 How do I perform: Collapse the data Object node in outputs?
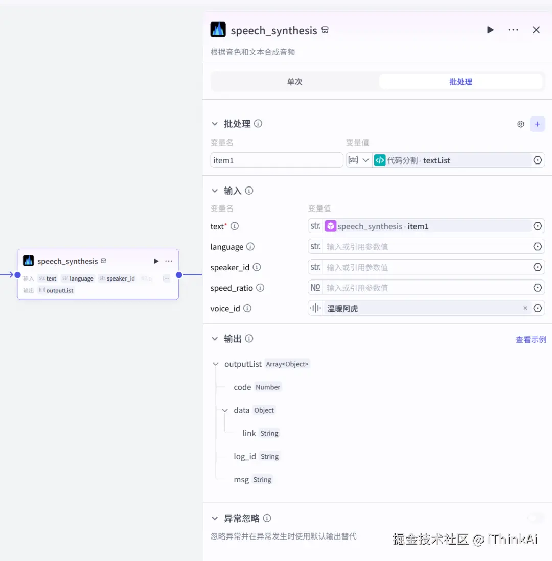[x=225, y=410]
